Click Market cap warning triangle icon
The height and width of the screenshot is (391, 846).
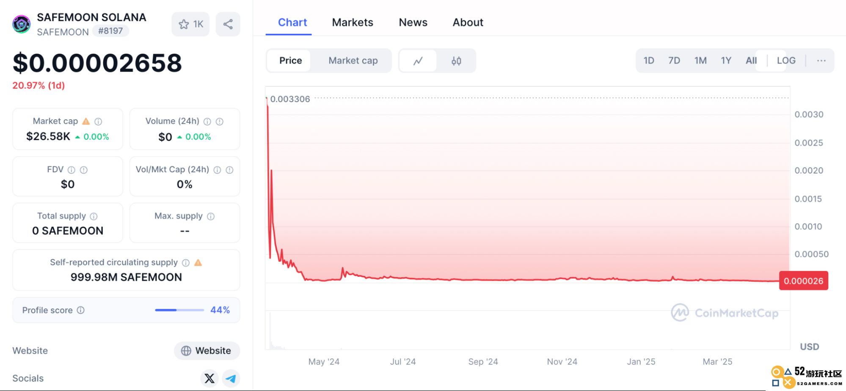point(86,121)
